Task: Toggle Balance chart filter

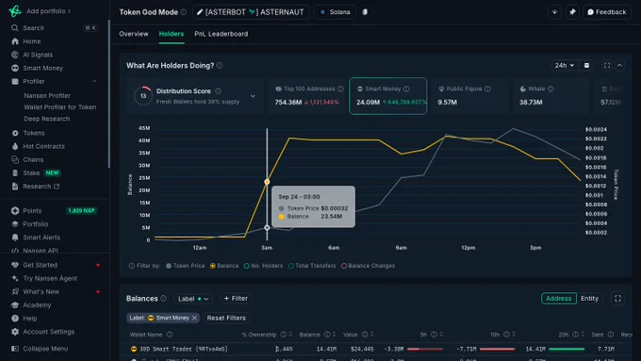Action: pyautogui.click(x=224, y=266)
